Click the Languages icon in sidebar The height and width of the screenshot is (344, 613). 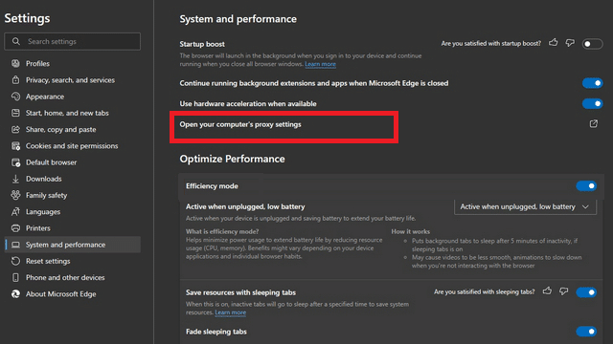(x=15, y=212)
